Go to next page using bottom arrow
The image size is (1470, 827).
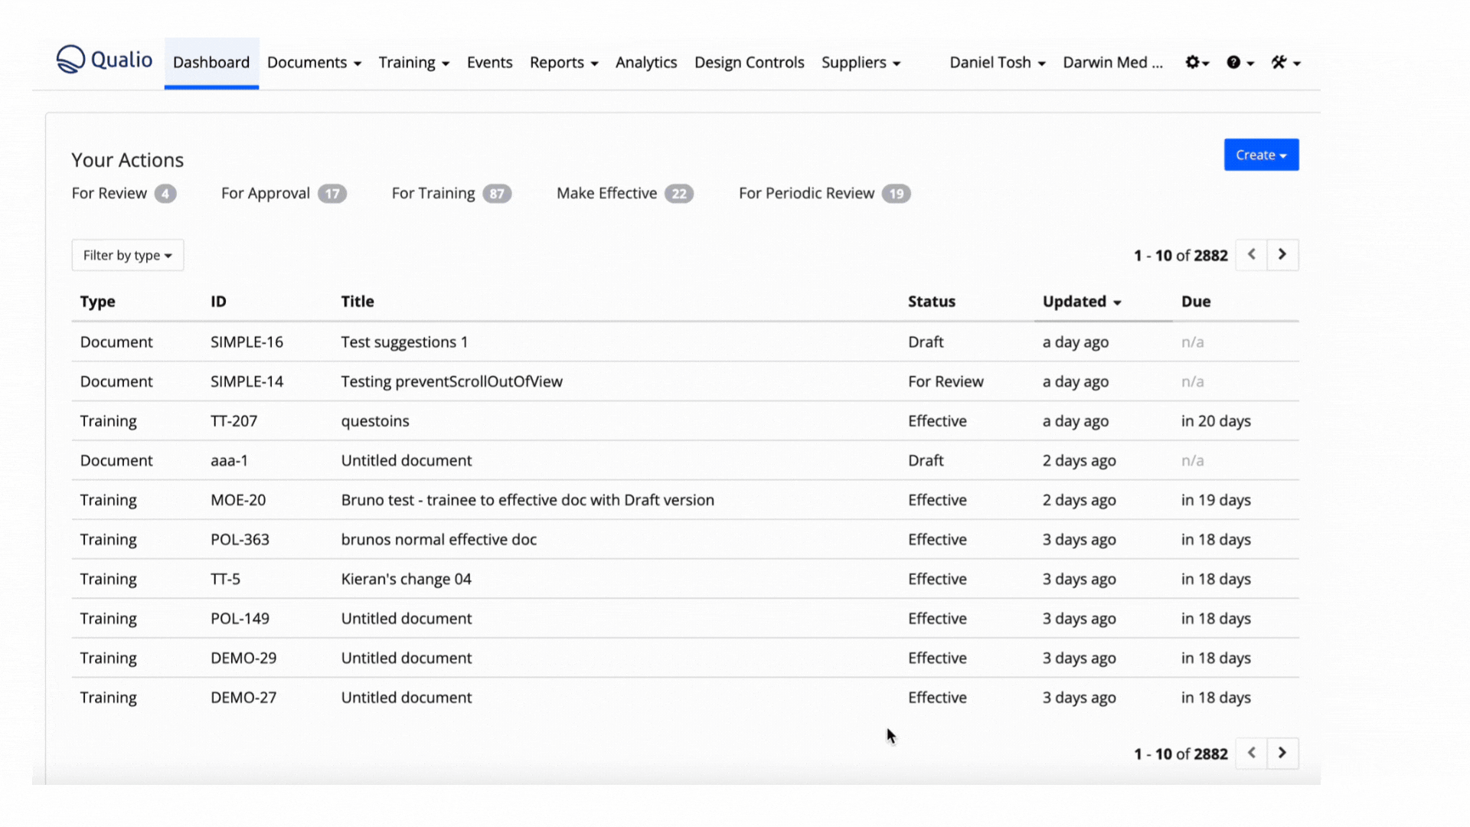click(1282, 753)
